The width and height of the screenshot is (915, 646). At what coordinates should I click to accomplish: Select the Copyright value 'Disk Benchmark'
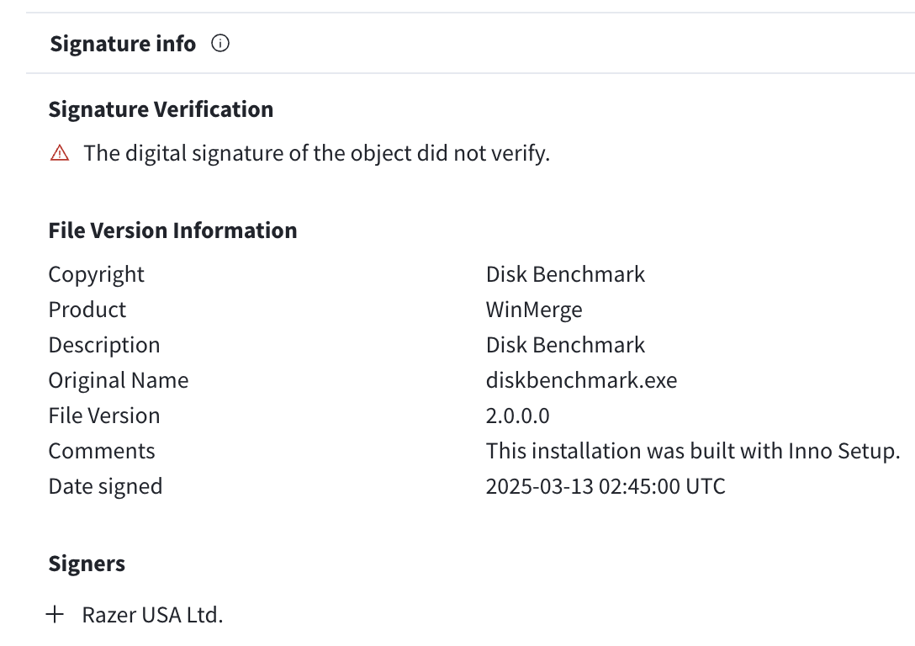tap(565, 274)
